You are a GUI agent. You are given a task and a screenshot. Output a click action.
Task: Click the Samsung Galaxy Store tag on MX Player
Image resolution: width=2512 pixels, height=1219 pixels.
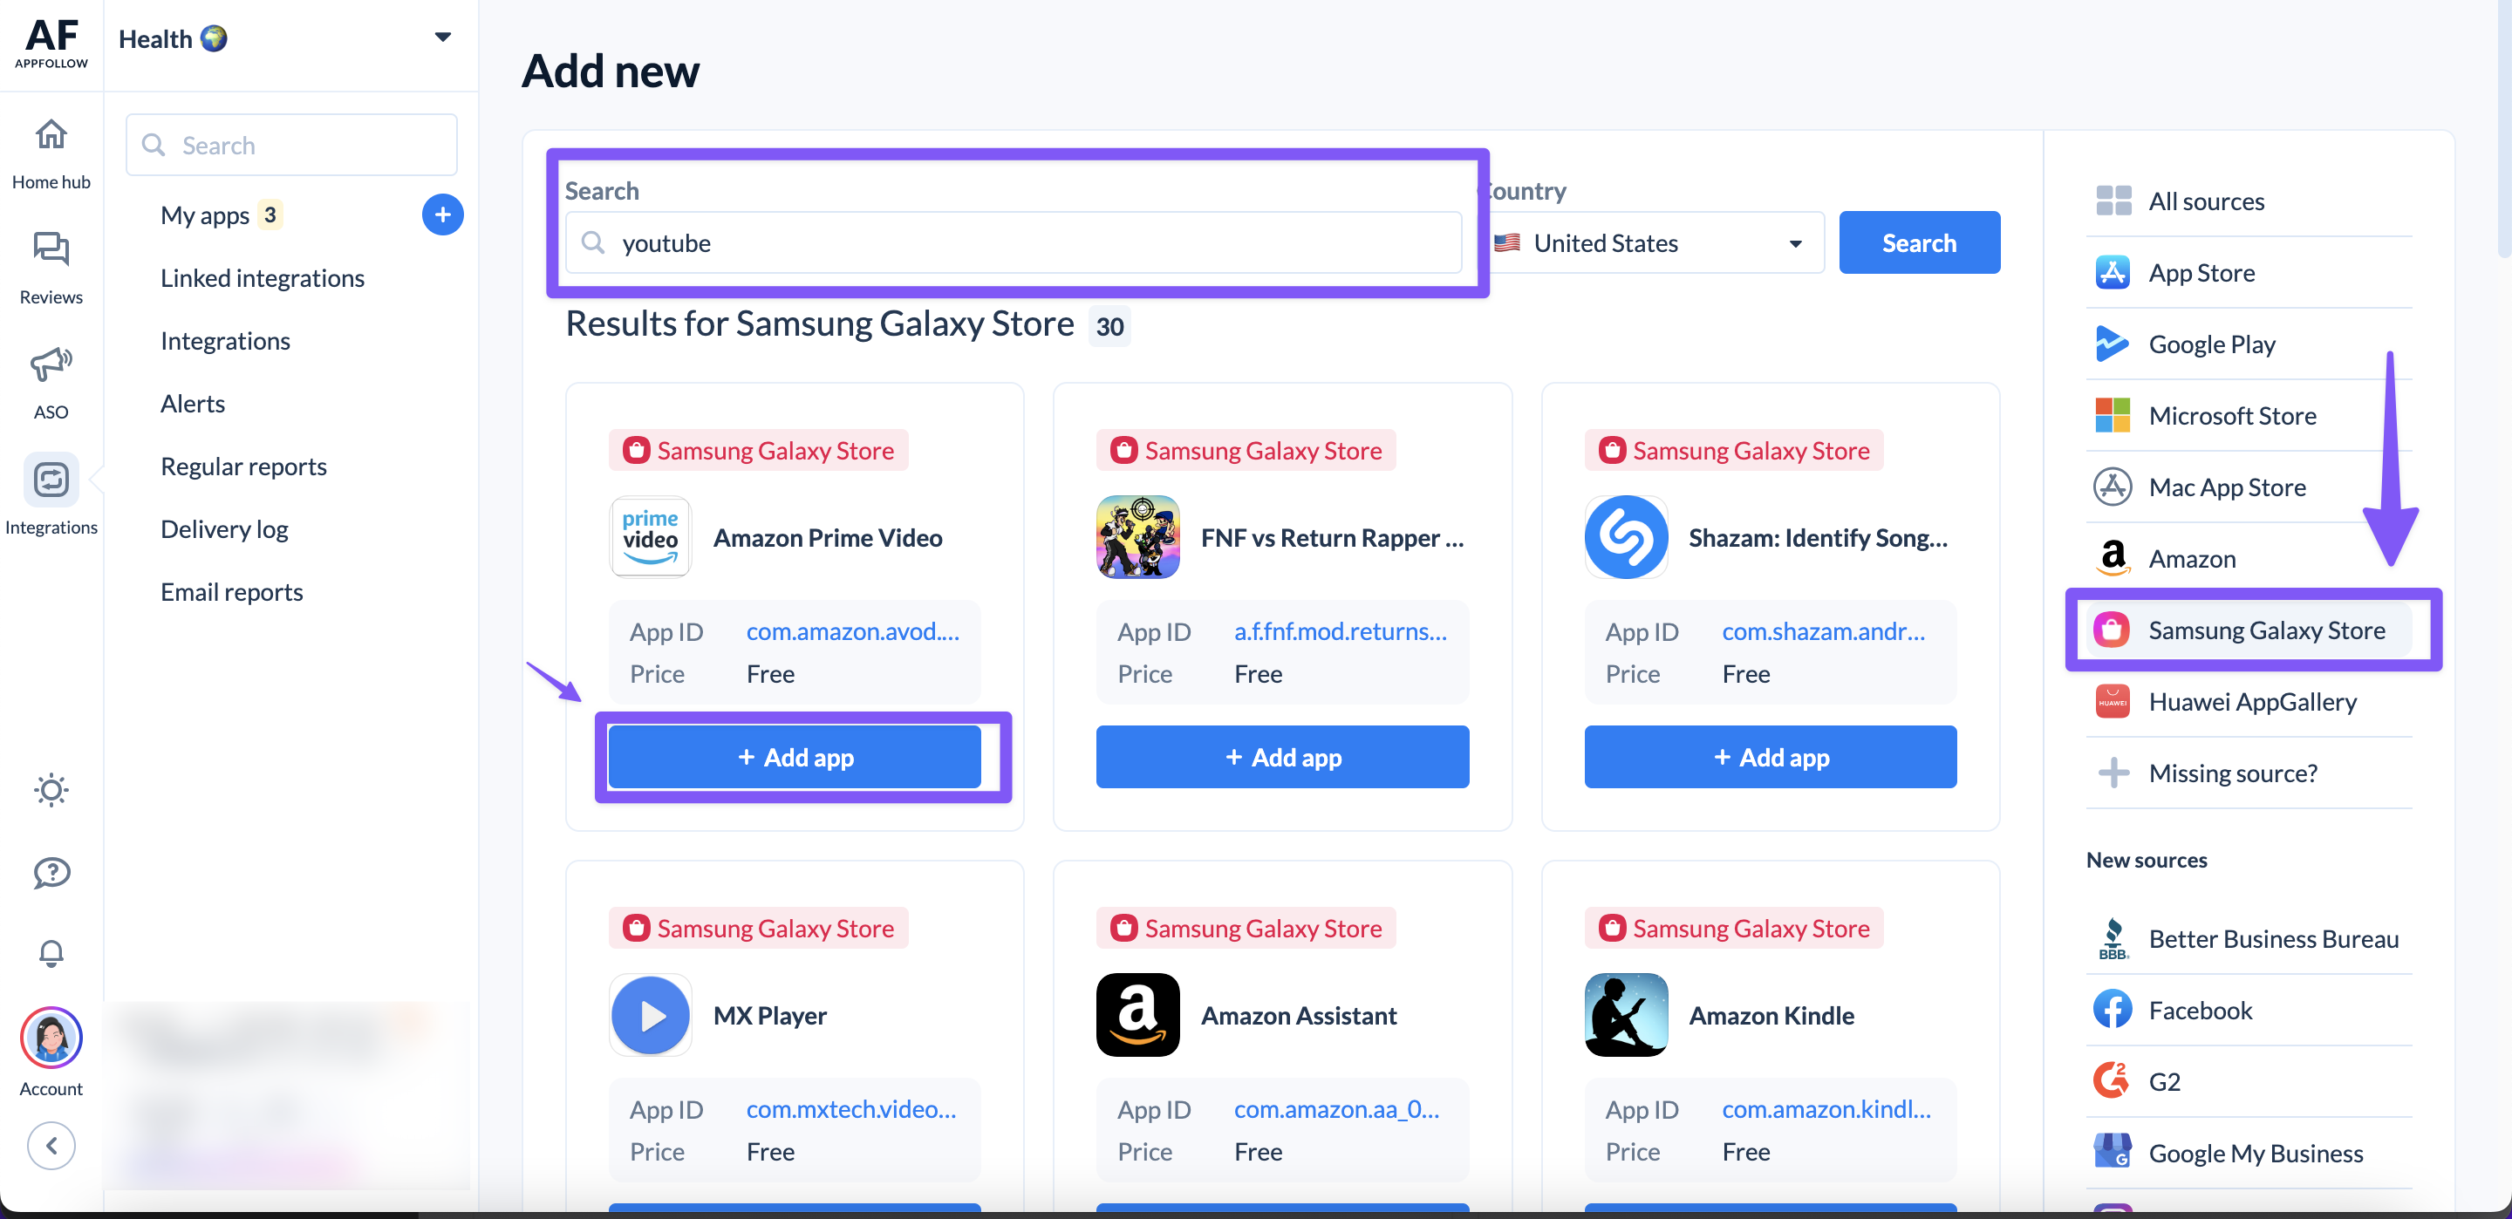tap(759, 929)
